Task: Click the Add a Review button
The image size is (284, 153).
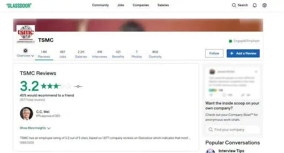Action: click(243, 54)
